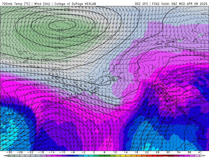Click the 14 value on the temperature scale
Image resolution: width=209 pixels, height=157 pixels.
[126, 152]
